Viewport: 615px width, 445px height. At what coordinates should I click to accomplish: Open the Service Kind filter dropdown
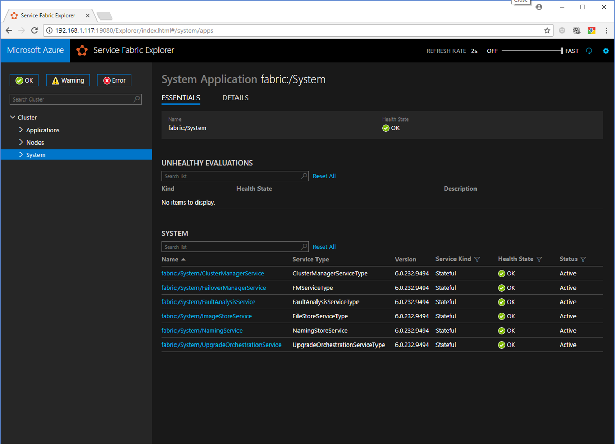click(x=477, y=259)
